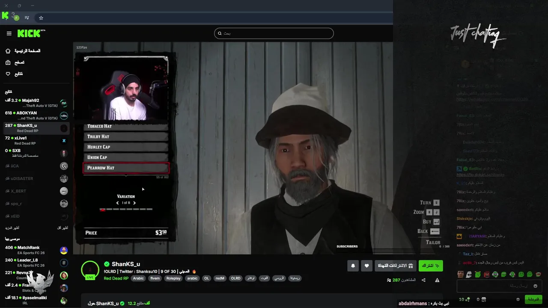
Task: Open chat settings gear icon
Action: (x=518, y=299)
